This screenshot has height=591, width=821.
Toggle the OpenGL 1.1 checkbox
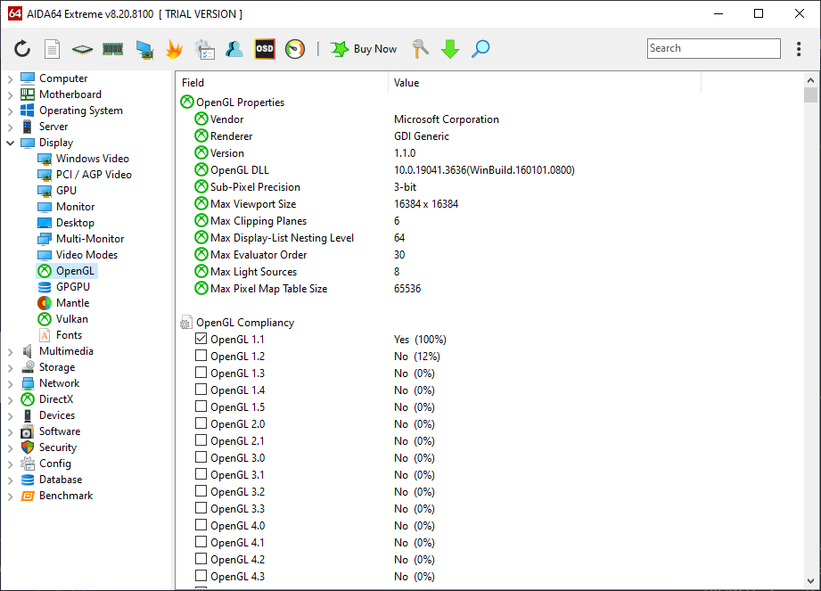point(201,340)
